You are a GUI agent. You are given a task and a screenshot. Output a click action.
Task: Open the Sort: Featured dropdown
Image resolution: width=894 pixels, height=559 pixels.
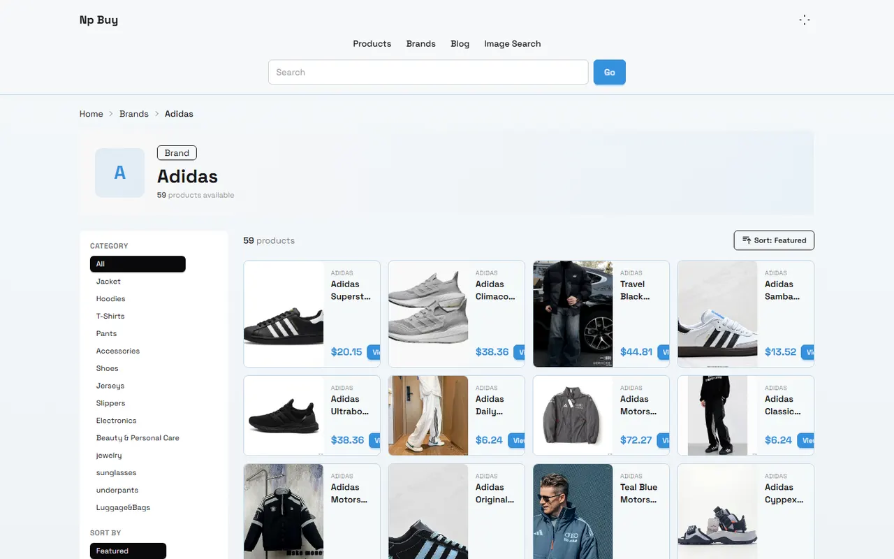(x=774, y=240)
